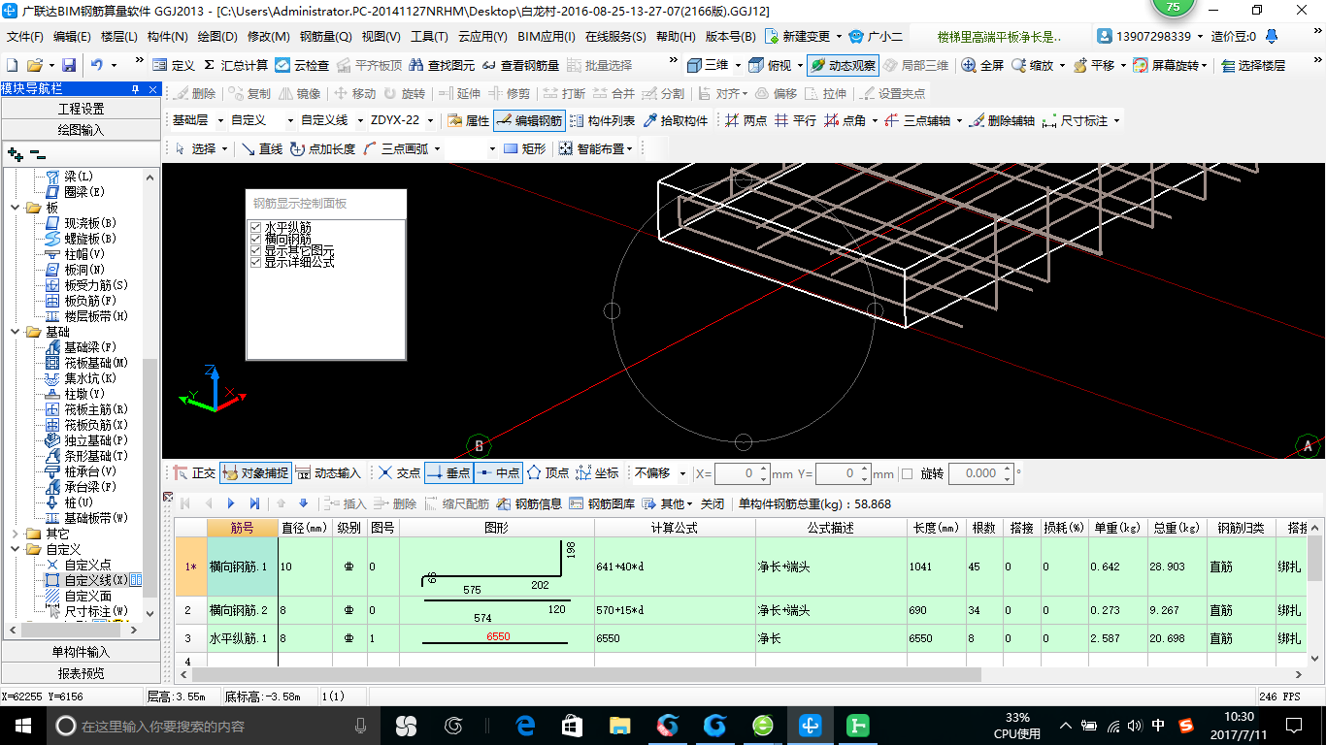
Task: Toggle 对象捕捉 object snap
Action: coord(255,473)
